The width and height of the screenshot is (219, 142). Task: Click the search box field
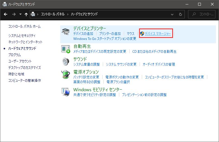click(202, 14)
